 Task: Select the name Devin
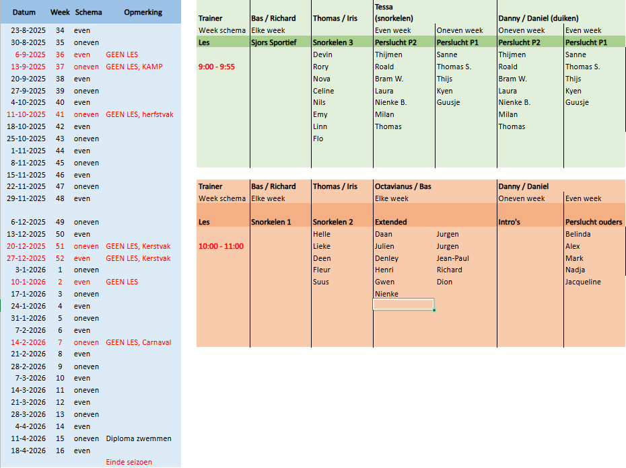tap(322, 54)
